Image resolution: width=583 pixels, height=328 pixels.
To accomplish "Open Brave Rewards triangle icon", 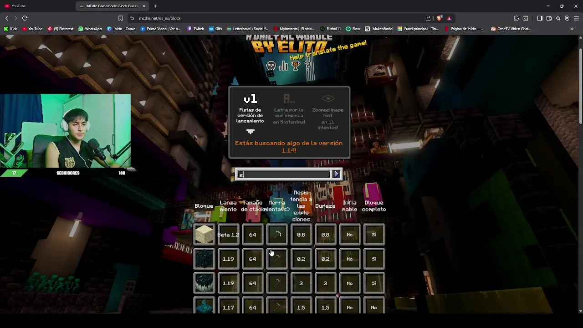I will (x=449, y=18).
